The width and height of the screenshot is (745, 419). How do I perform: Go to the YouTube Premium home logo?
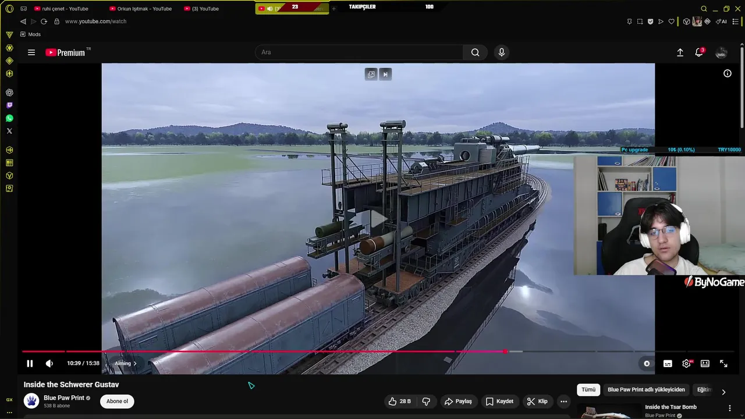tap(65, 52)
